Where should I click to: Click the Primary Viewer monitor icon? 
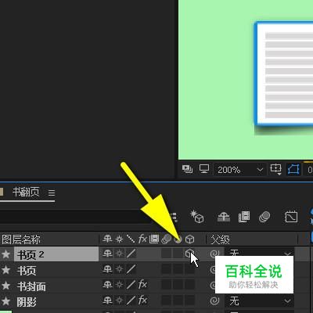204,169
